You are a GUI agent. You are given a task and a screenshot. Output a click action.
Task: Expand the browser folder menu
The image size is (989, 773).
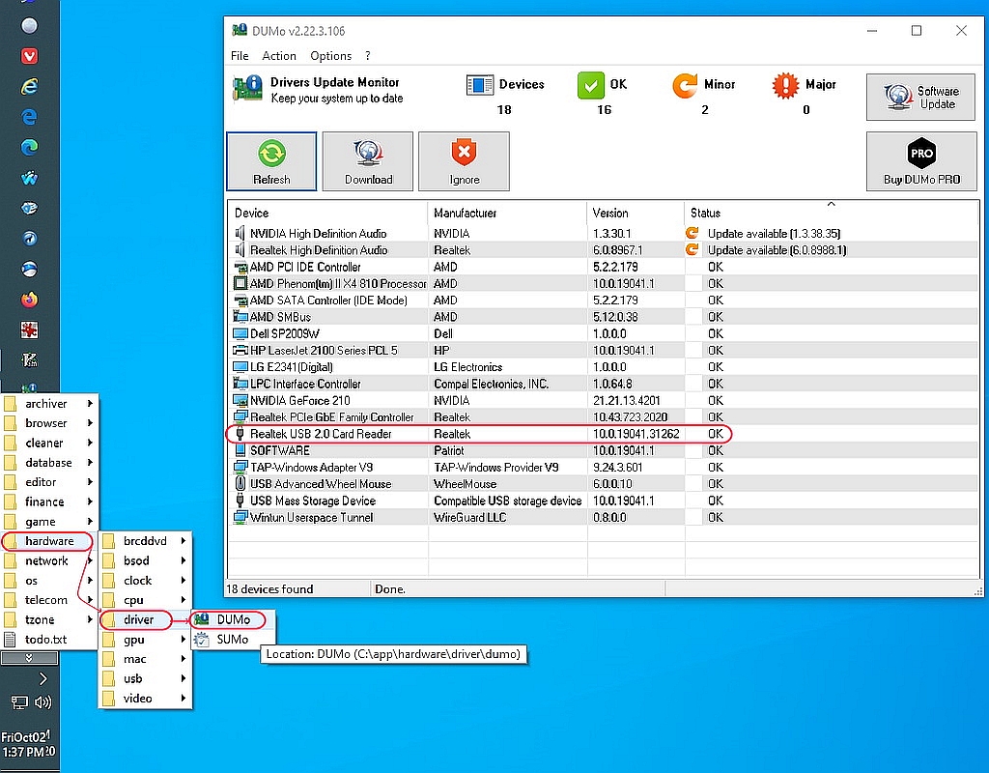tap(49, 423)
